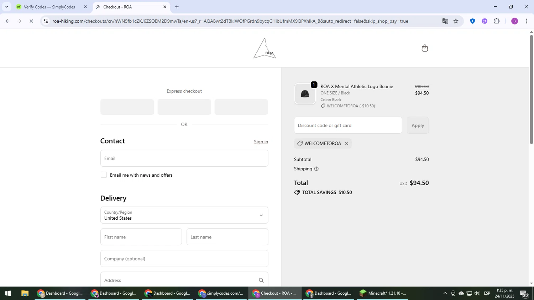Click the First name field
The image size is (534, 300).
click(x=141, y=237)
